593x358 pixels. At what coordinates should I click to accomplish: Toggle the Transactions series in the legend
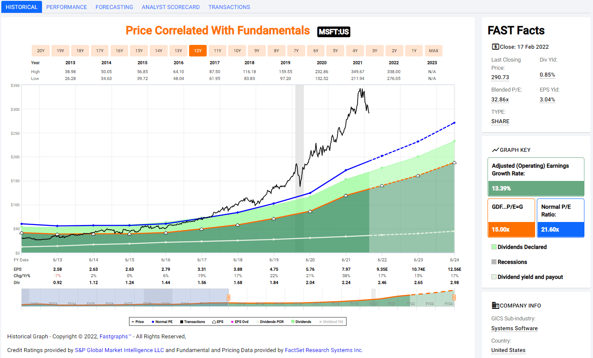pos(182,321)
